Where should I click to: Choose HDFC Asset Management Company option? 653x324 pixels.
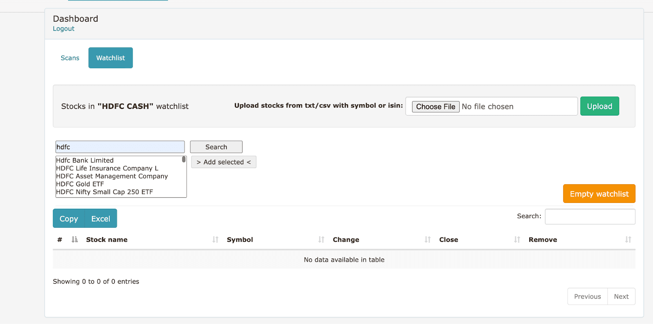pyautogui.click(x=112, y=176)
